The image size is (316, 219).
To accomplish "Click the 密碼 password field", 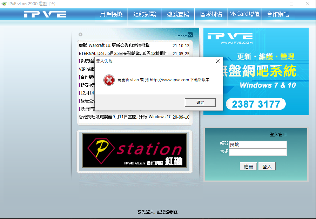I will point(258,152).
